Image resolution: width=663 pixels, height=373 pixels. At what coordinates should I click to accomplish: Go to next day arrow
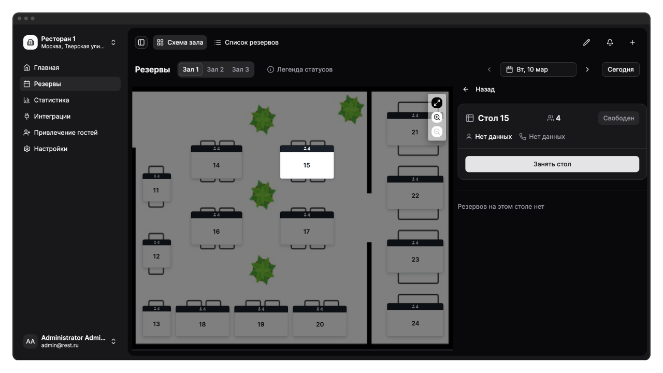click(587, 69)
